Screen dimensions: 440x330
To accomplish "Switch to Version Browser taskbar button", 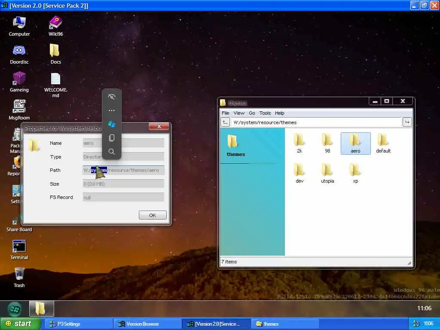I will point(148,324).
